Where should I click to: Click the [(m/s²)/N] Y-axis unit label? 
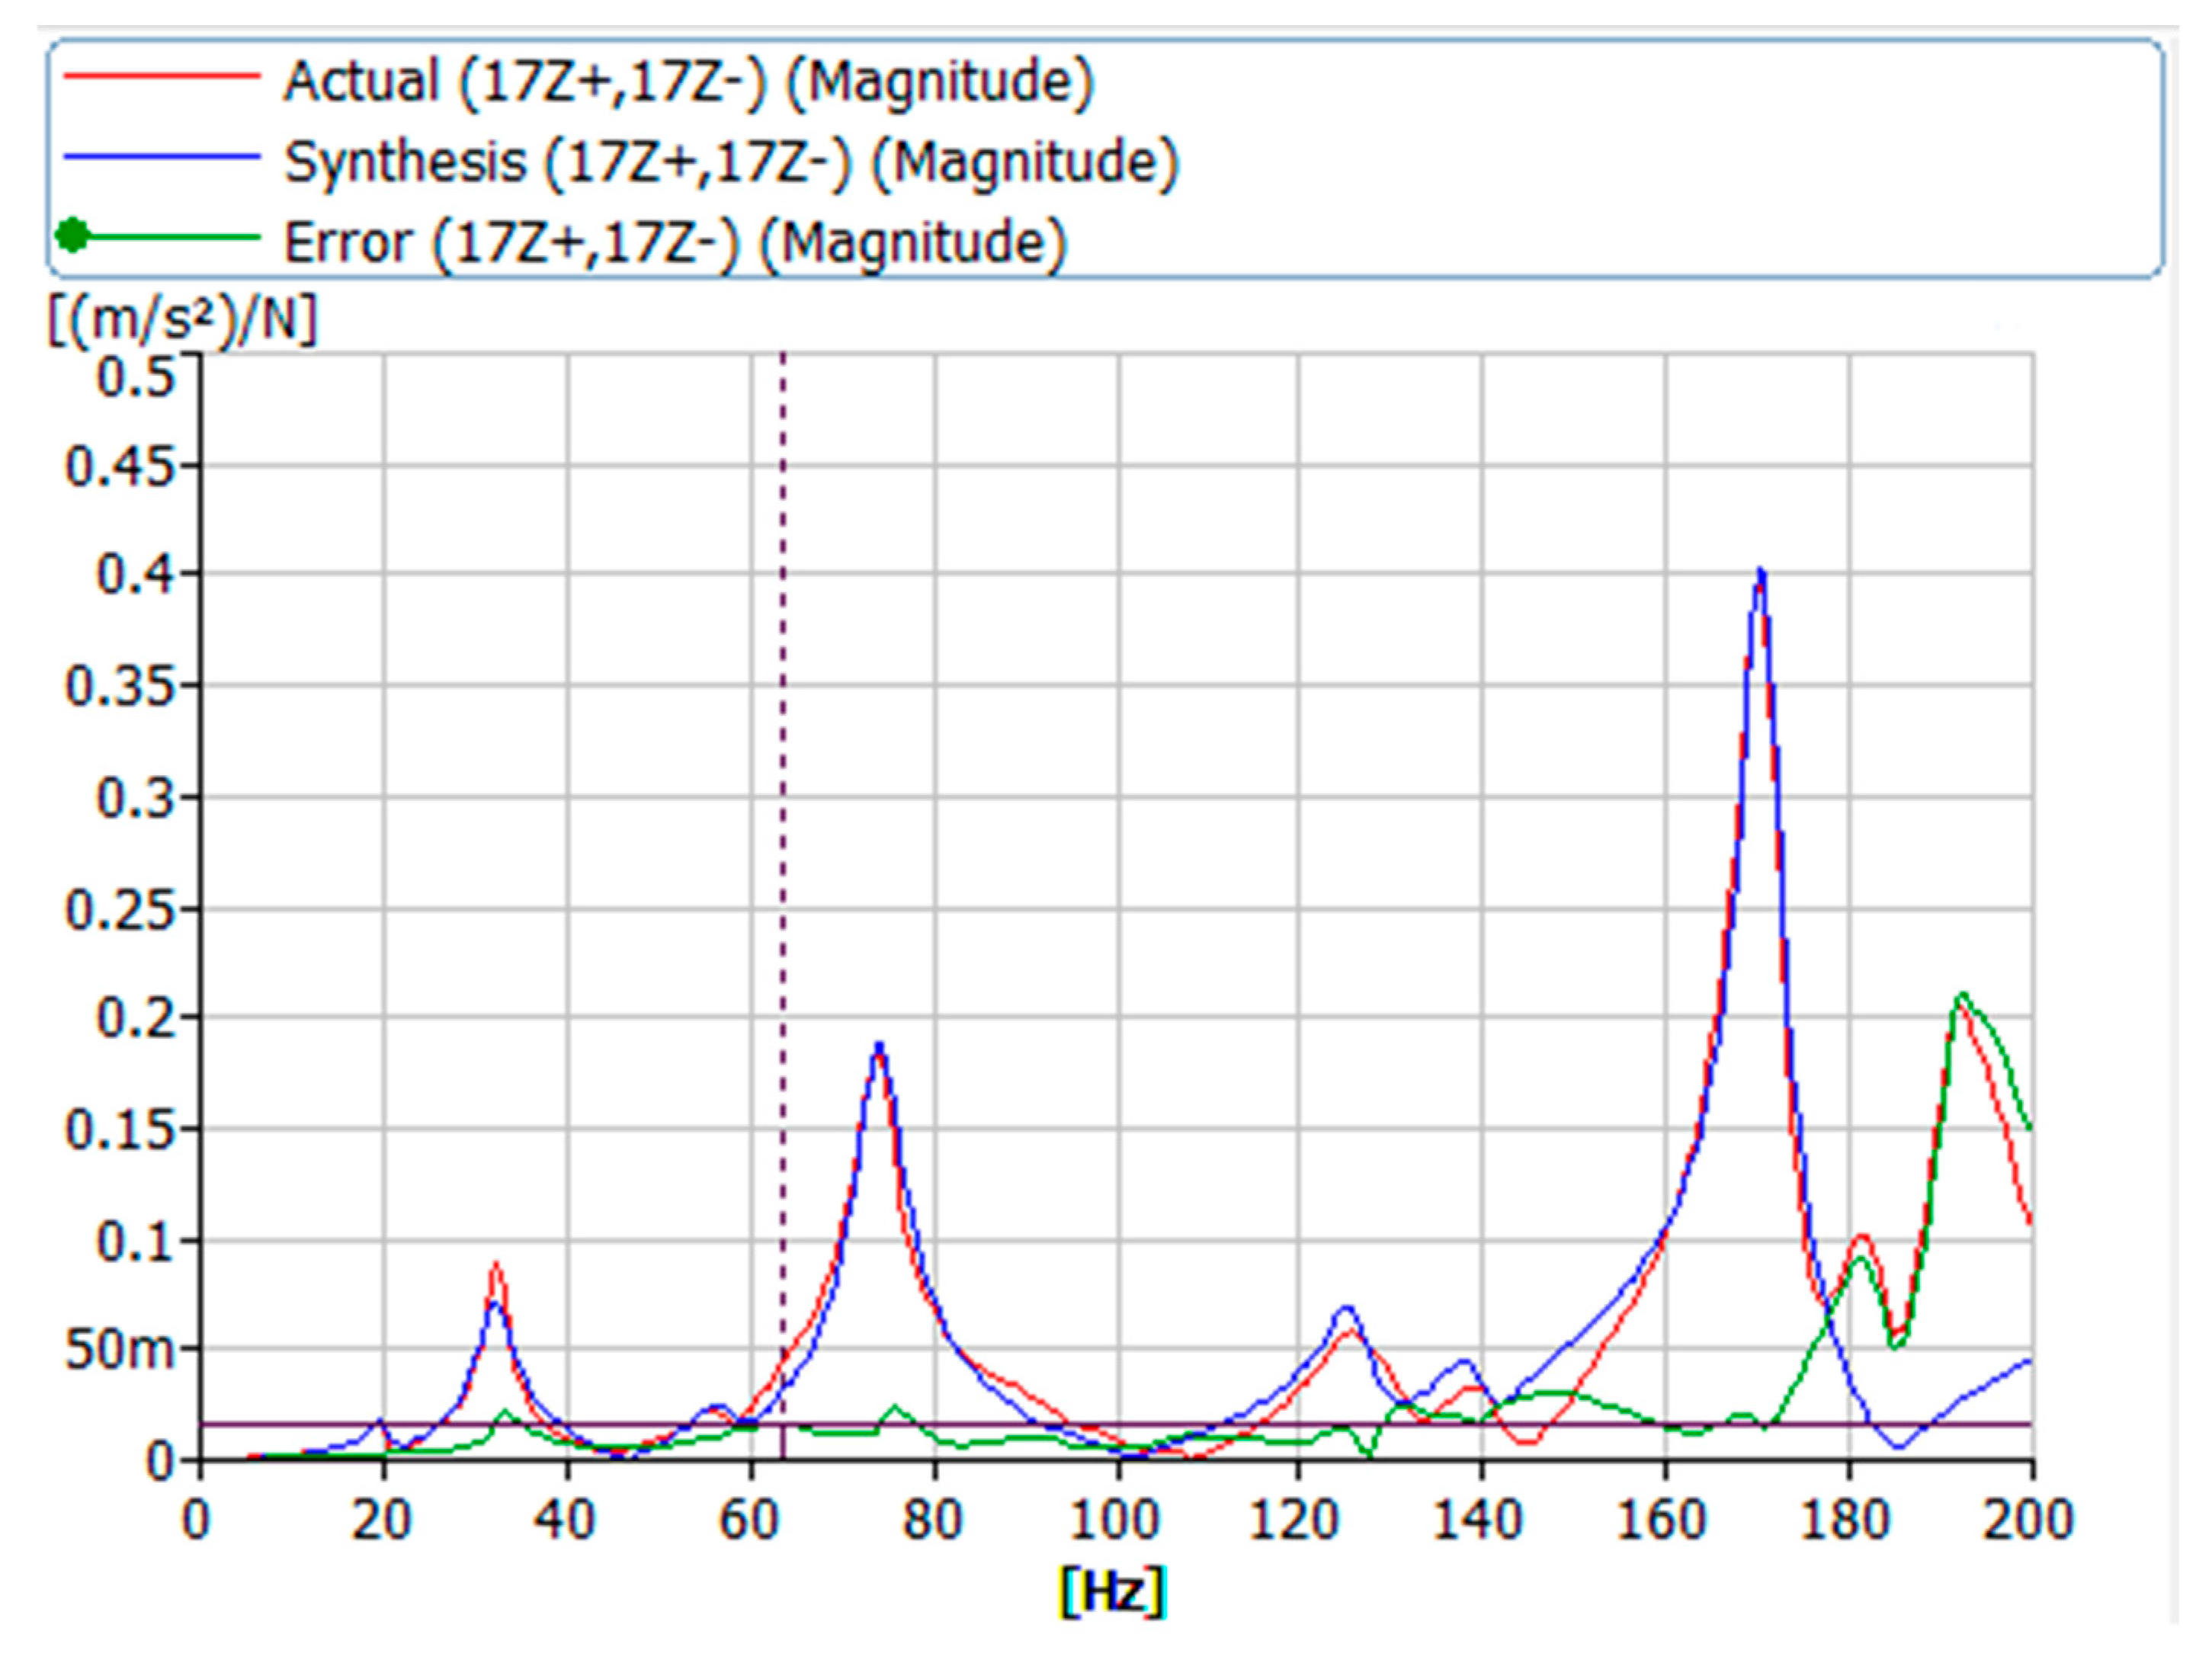tap(182, 321)
